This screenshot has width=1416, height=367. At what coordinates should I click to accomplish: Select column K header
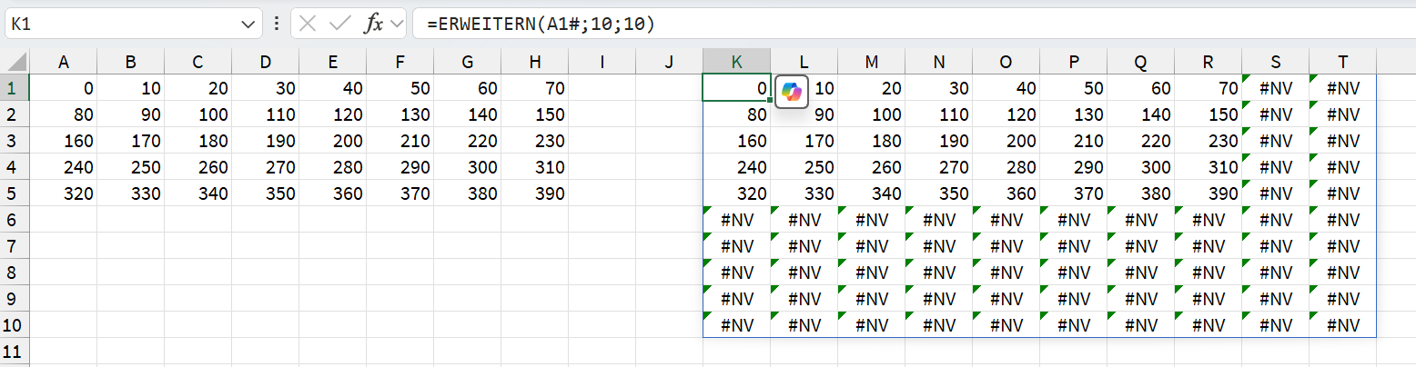tap(736, 62)
